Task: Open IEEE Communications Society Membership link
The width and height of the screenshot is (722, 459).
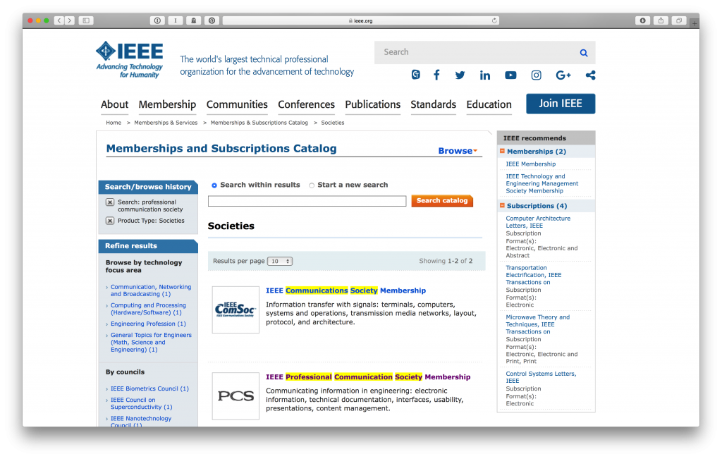Action: pos(345,290)
